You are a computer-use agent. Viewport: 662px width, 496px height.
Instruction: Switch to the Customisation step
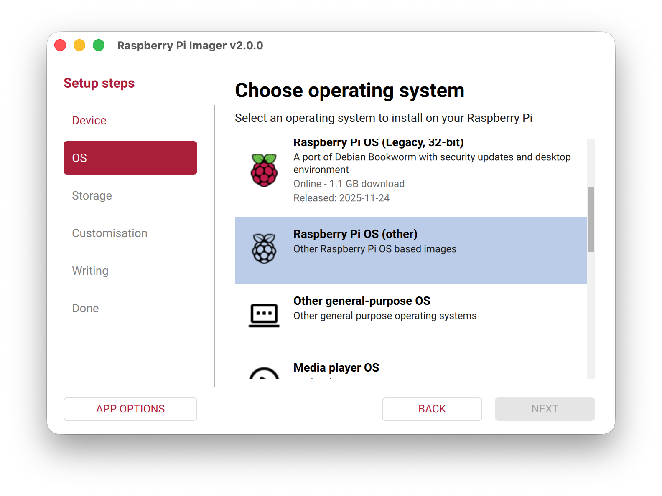pos(109,233)
